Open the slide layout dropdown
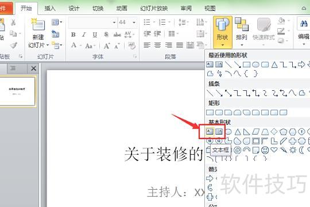This screenshot has height=207, width=310. click(56, 22)
